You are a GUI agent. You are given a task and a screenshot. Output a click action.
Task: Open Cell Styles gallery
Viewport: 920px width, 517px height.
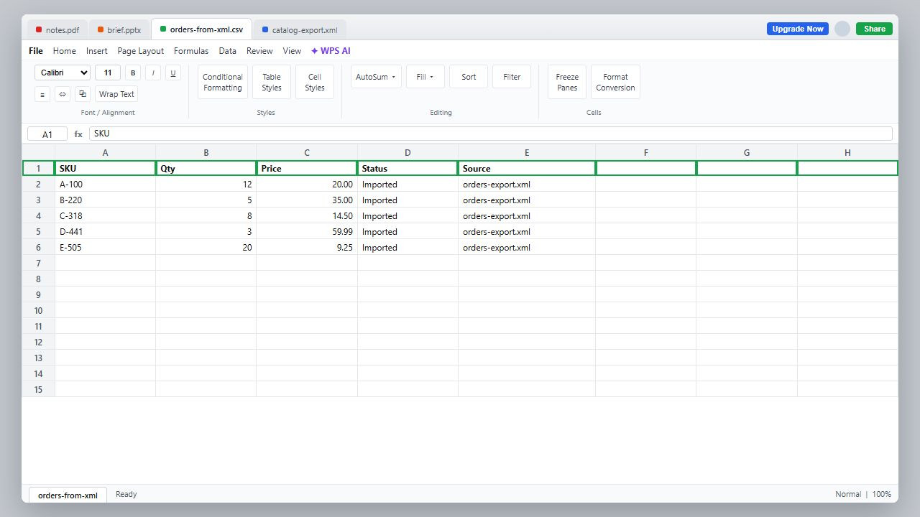(315, 82)
